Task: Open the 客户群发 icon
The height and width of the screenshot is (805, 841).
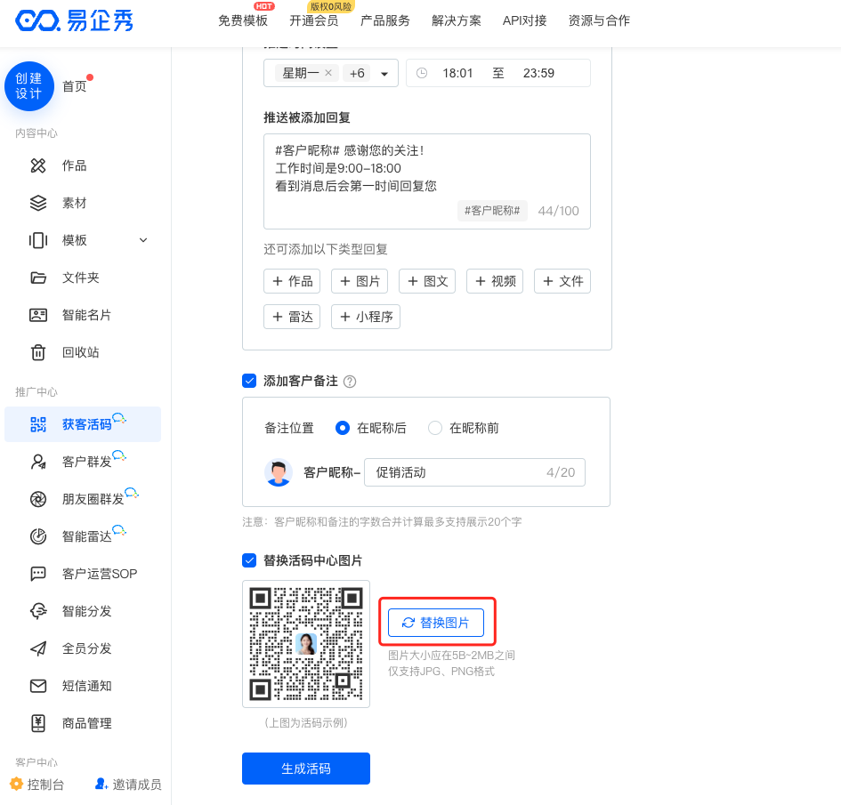Action: 38,462
